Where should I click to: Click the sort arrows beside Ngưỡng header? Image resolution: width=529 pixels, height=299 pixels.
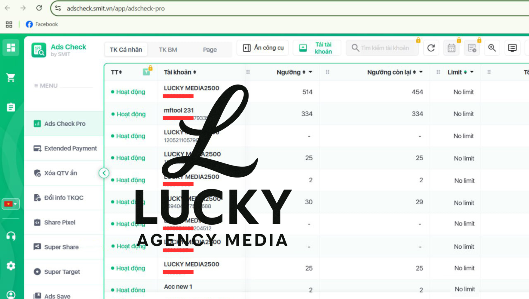pyautogui.click(x=304, y=72)
